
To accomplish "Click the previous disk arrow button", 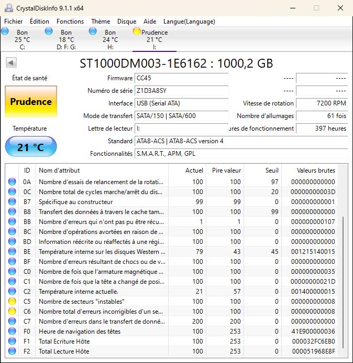I will click(x=11, y=63).
